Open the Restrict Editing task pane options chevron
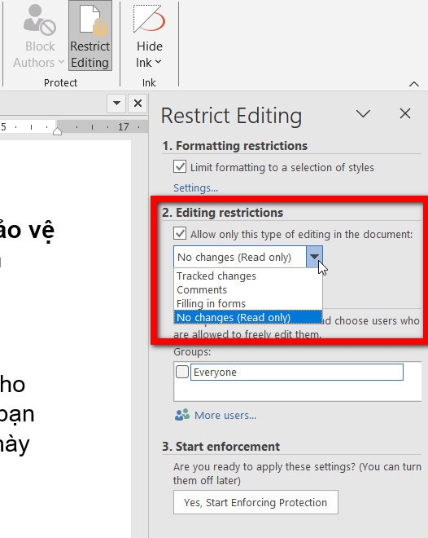Image resolution: width=428 pixels, height=538 pixels. (x=363, y=113)
